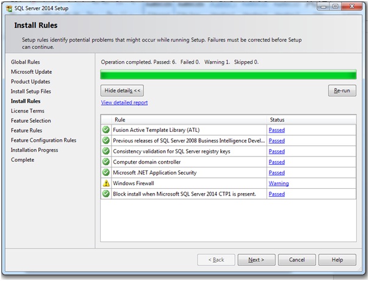Re-run the install rules check
This screenshot has width=369, height=281.
point(342,90)
